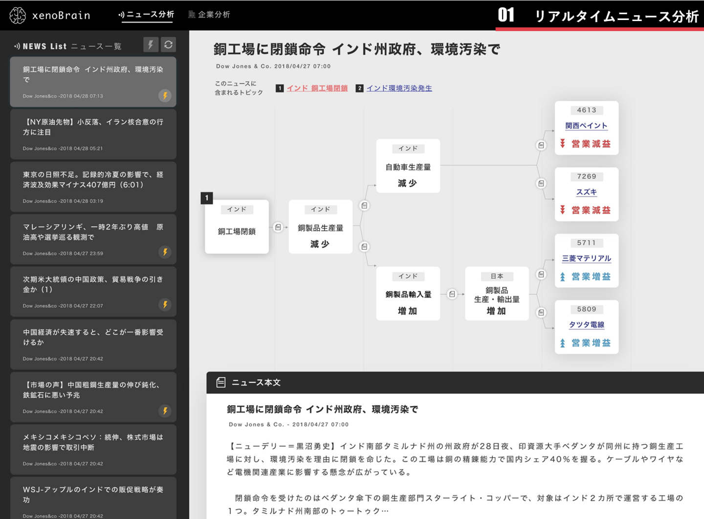
Task: Click the article headline inside ニュース本文
Action: pos(322,410)
